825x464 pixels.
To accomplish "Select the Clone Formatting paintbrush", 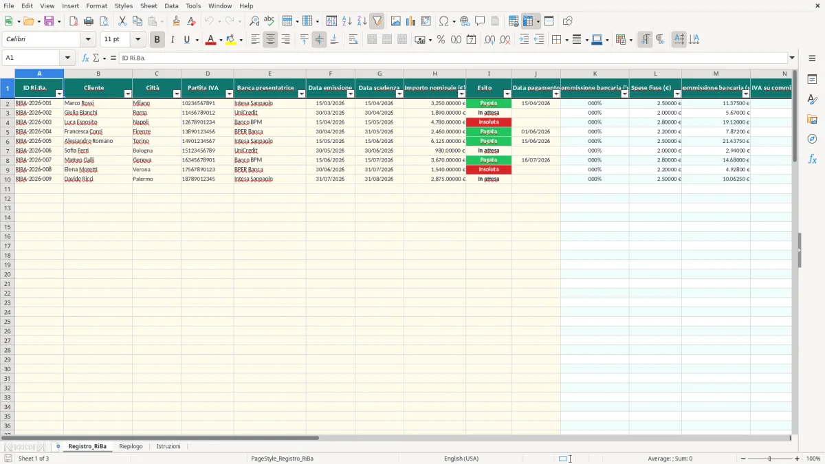I will (x=177, y=21).
